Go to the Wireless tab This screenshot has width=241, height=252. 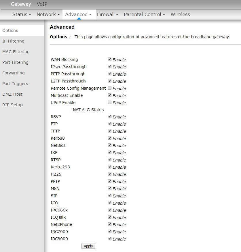click(180, 14)
